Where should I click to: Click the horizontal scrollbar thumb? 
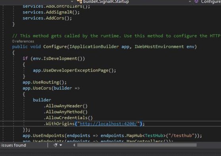(137, 145)
